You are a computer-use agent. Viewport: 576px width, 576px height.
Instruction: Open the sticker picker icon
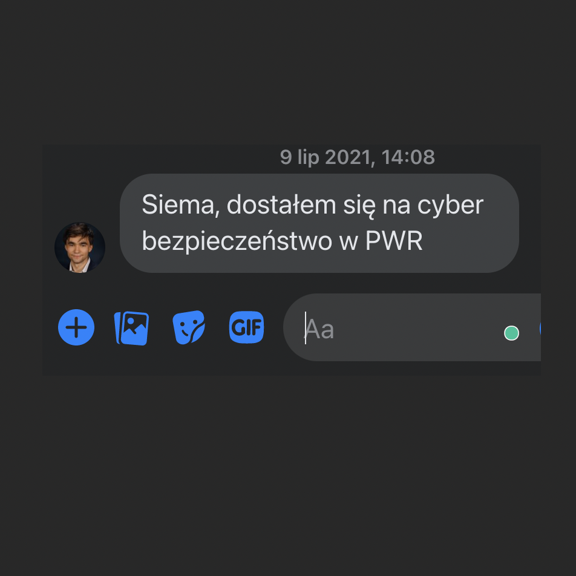pos(189,327)
